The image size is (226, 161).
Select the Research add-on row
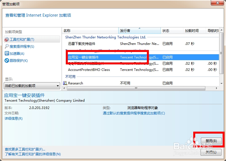(140, 83)
